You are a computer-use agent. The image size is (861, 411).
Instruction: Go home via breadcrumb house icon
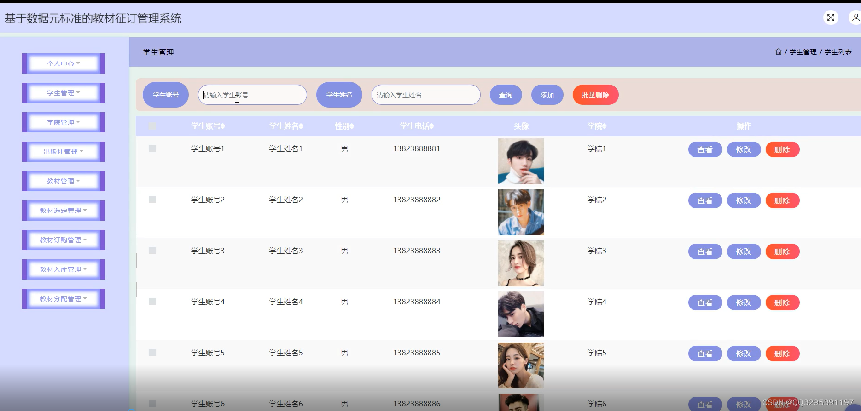[x=779, y=51]
